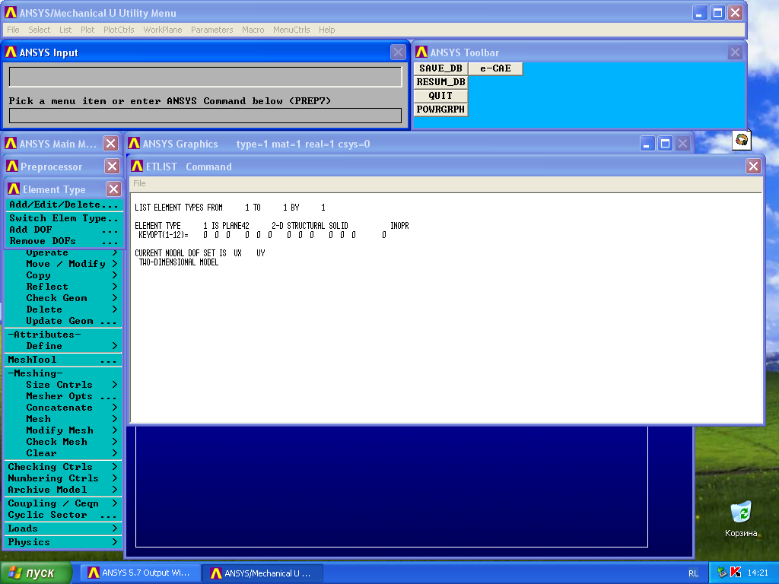Click the Kaspersky tray icon

[x=736, y=573]
